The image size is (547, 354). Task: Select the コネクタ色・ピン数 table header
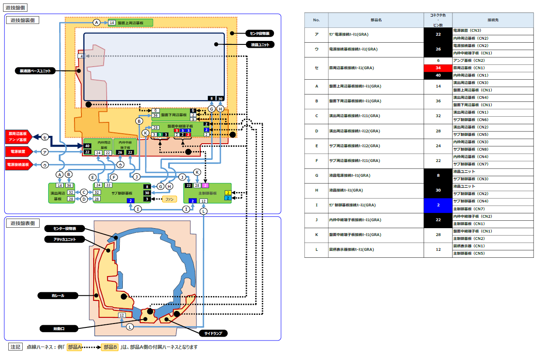[x=438, y=20]
